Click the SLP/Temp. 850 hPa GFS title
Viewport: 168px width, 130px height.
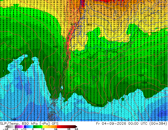pos(29,124)
